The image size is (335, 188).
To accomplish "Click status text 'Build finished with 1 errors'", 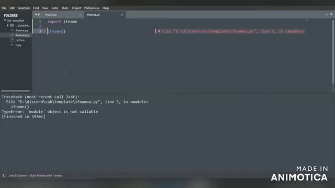I will pos(46,175).
